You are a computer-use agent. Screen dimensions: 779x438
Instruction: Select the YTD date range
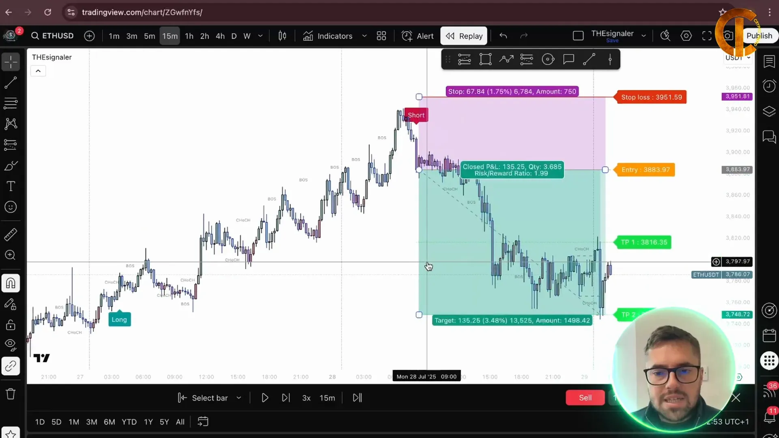tap(129, 422)
